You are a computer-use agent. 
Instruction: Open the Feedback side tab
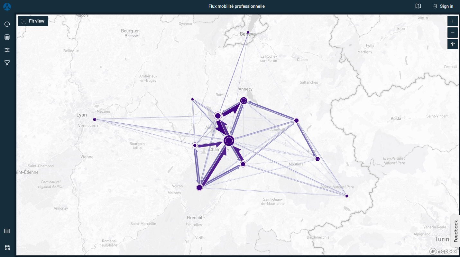(x=455, y=231)
